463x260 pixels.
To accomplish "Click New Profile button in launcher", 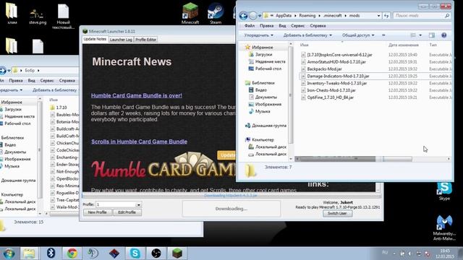I will click(97, 212).
